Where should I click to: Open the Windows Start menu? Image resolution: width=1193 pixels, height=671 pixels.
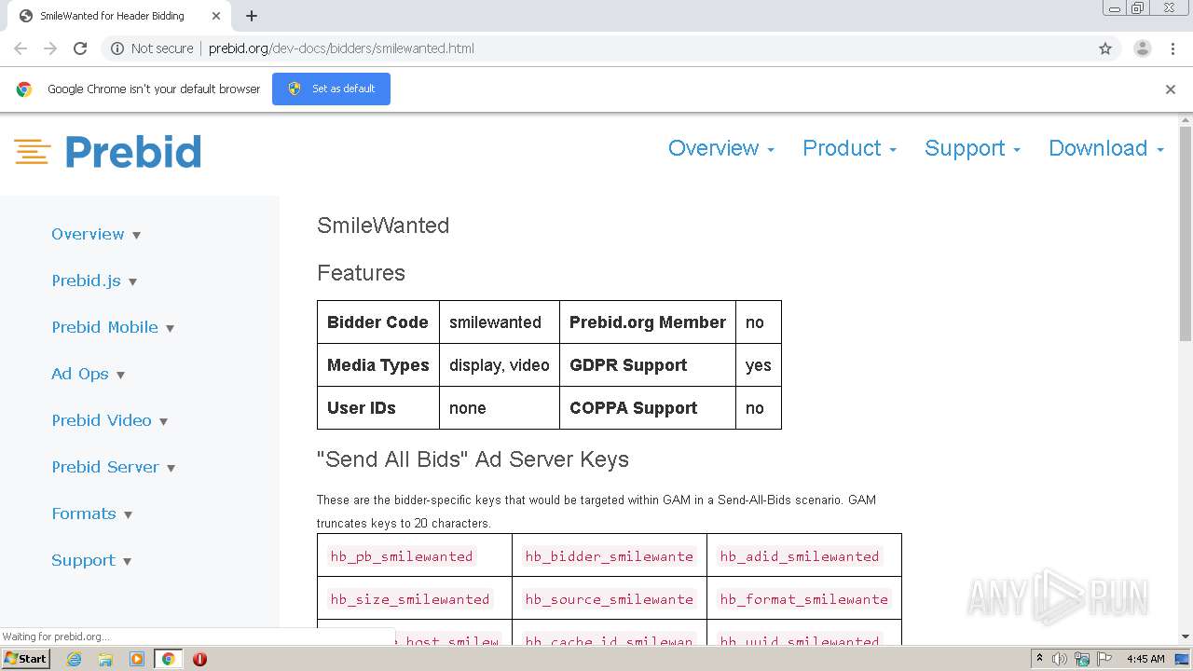(26, 659)
